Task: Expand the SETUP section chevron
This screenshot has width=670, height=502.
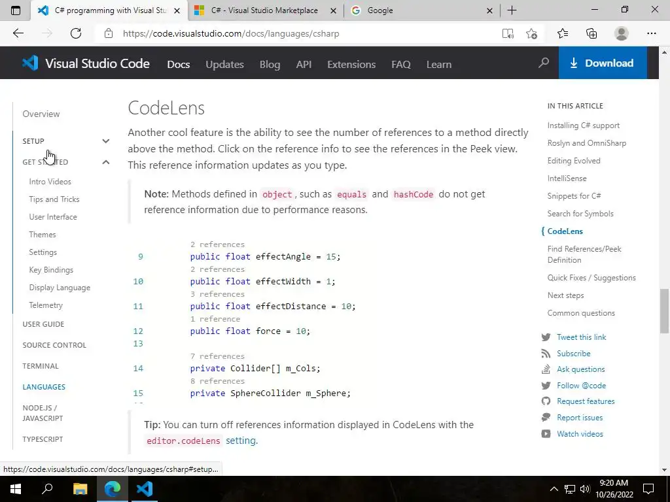Action: pos(106,141)
